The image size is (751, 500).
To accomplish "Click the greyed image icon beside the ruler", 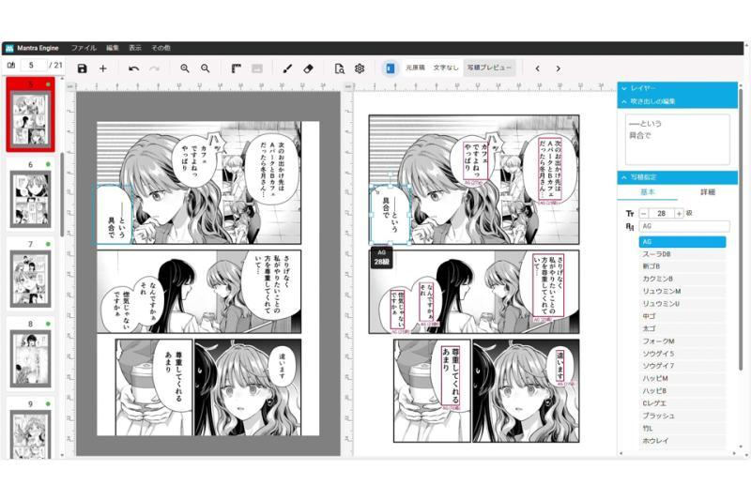I will (x=256, y=68).
